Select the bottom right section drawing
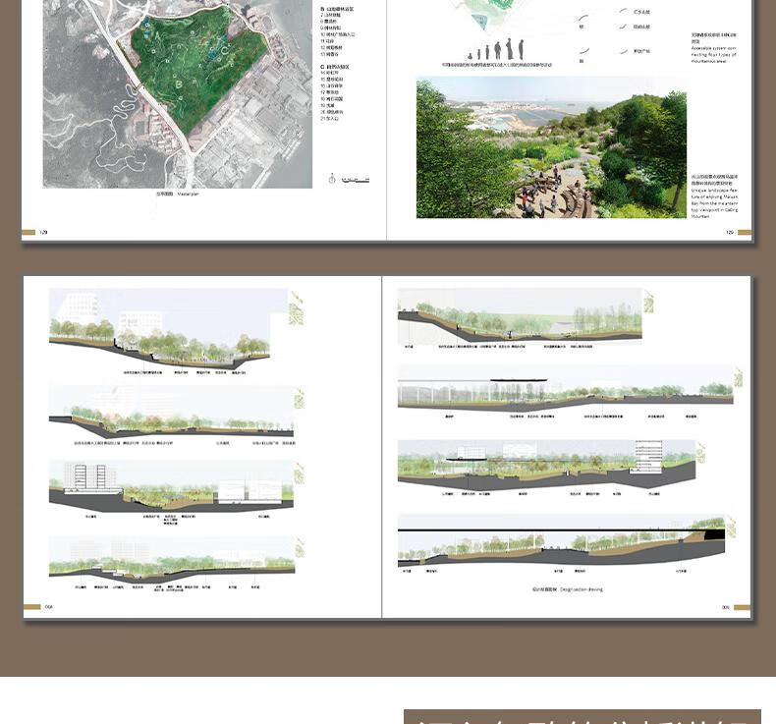The width and height of the screenshot is (776, 724). [x=560, y=541]
